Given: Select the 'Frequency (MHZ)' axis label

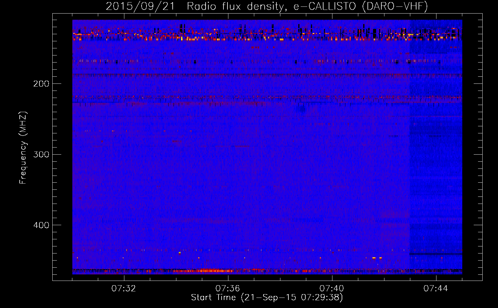Looking at the screenshot, I should tap(23, 148).
